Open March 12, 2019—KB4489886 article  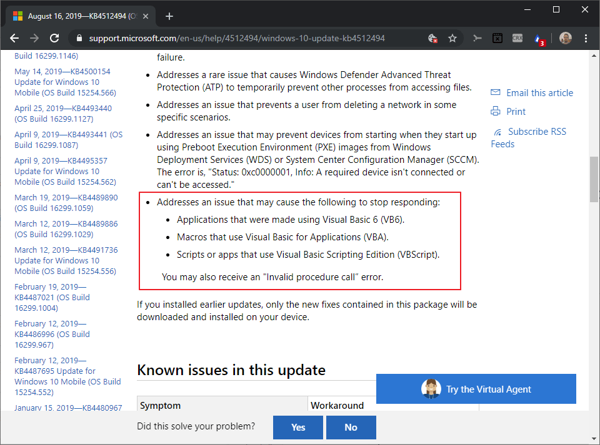click(66, 229)
